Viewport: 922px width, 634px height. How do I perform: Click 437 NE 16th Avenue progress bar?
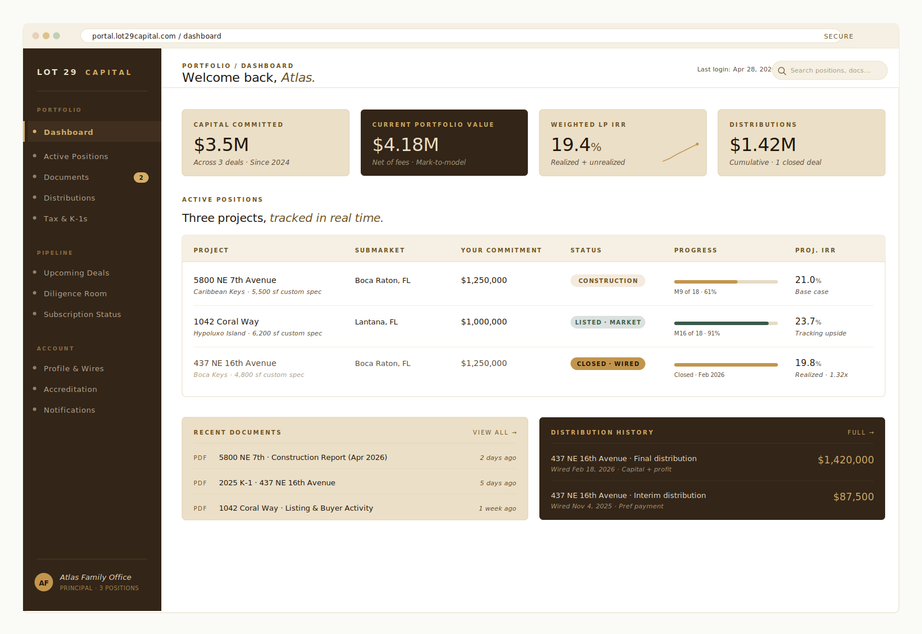(726, 365)
